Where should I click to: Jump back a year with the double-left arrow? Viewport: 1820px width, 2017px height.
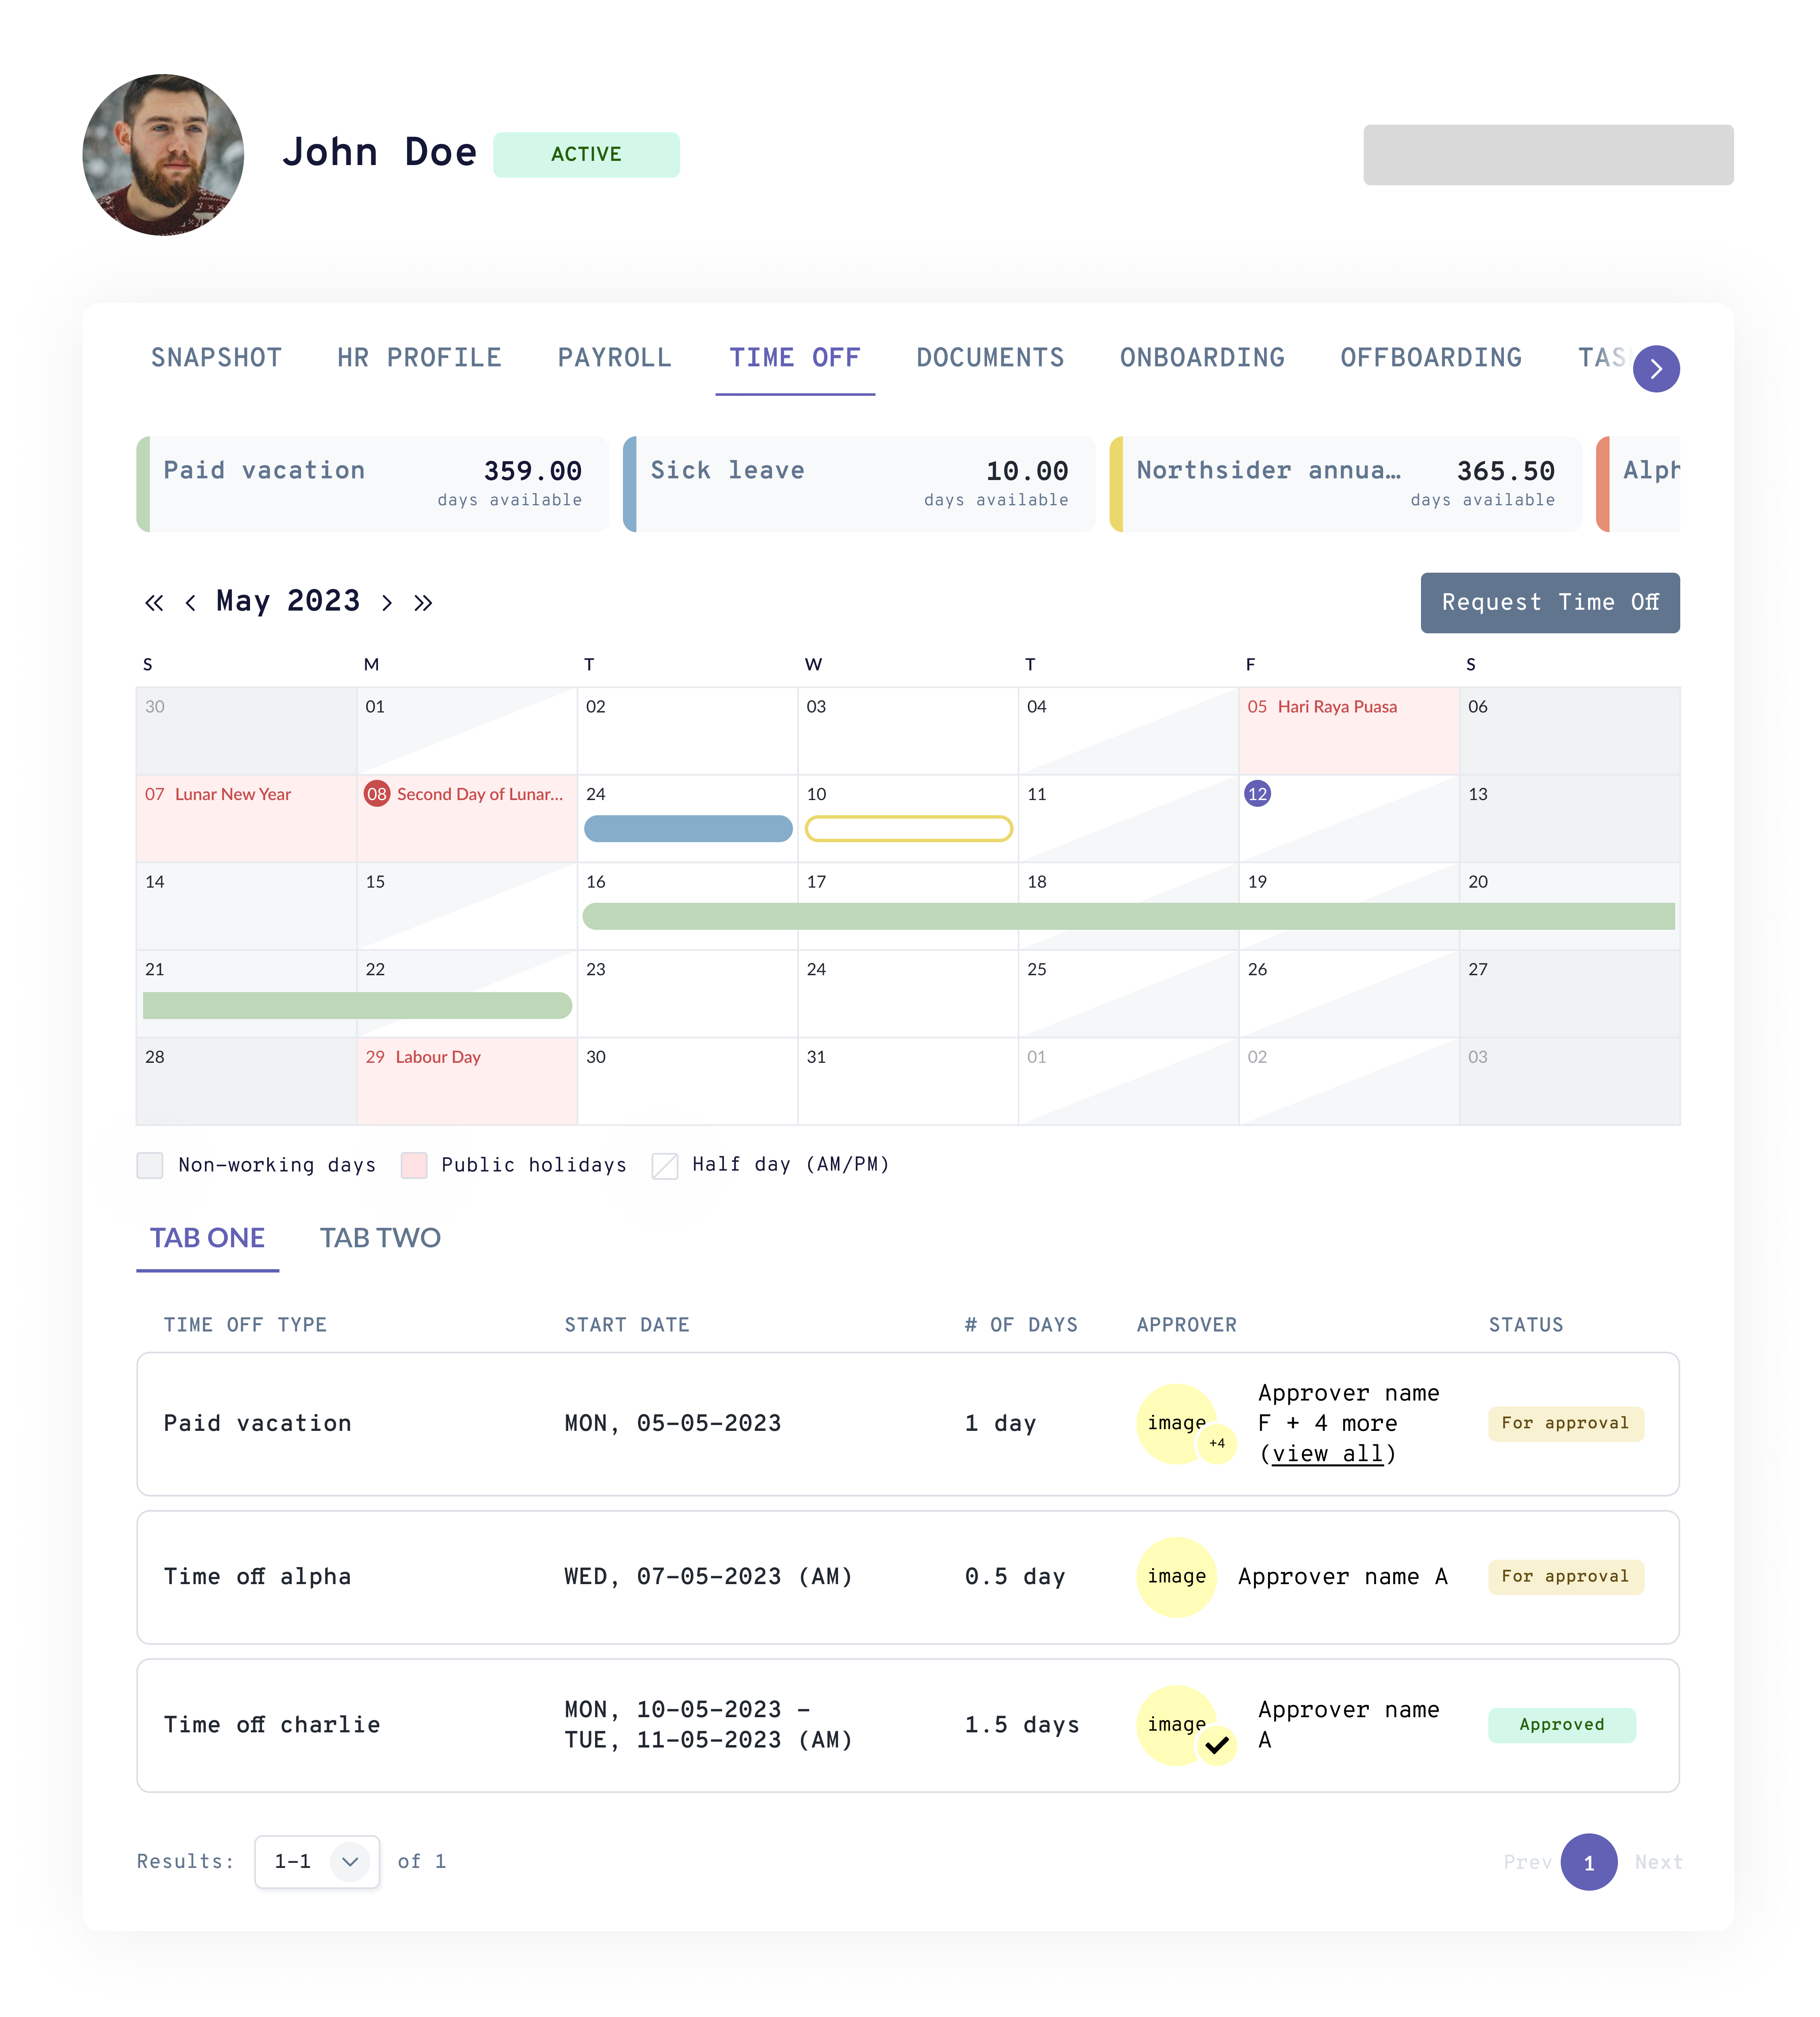coord(154,601)
